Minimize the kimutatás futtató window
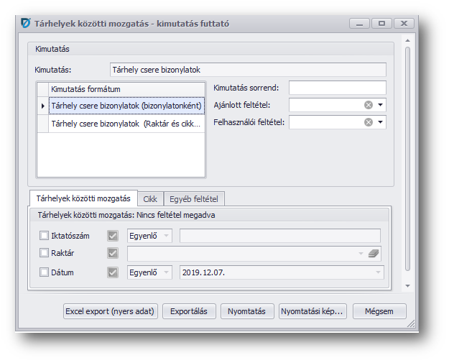The width and height of the screenshot is (449, 363). [359, 24]
